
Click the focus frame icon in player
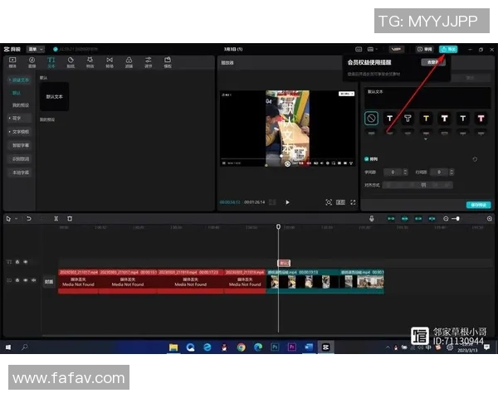pos(329,202)
